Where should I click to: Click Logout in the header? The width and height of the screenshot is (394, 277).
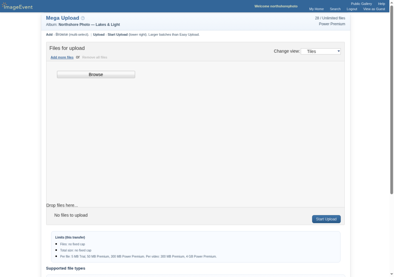(x=352, y=9)
